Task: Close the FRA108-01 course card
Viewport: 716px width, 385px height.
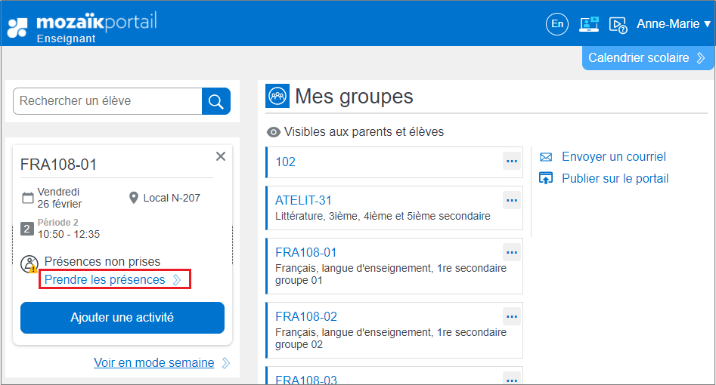Action: [221, 156]
